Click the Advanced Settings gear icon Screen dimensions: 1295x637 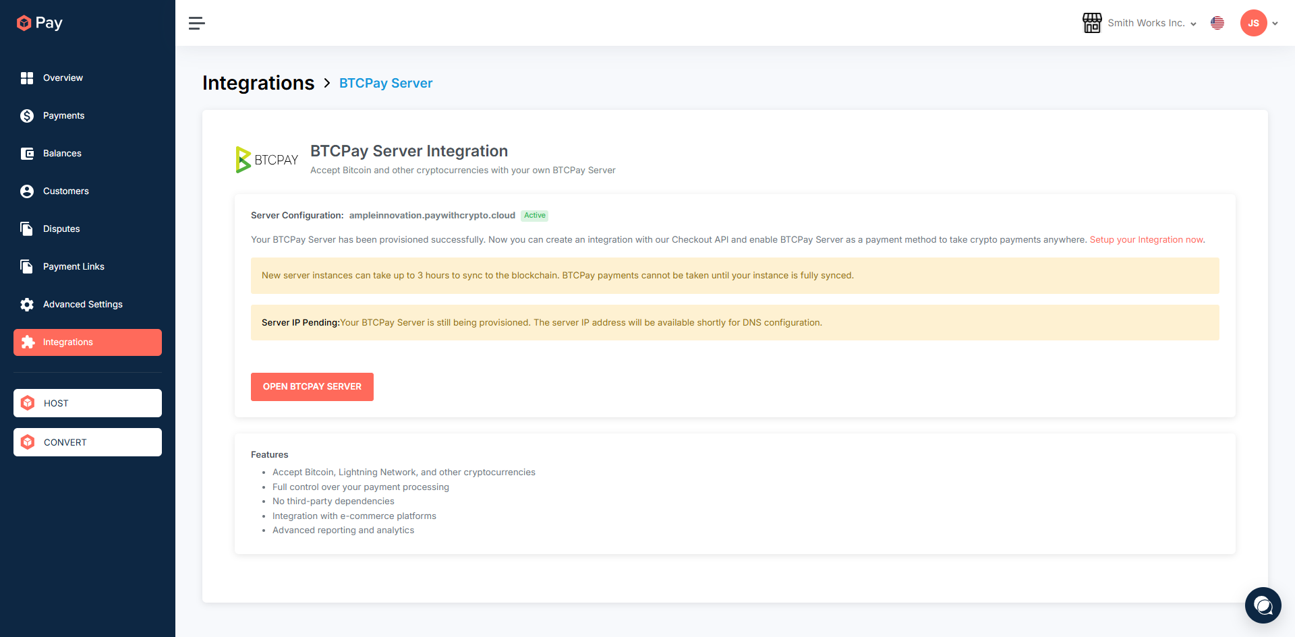(x=27, y=305)
